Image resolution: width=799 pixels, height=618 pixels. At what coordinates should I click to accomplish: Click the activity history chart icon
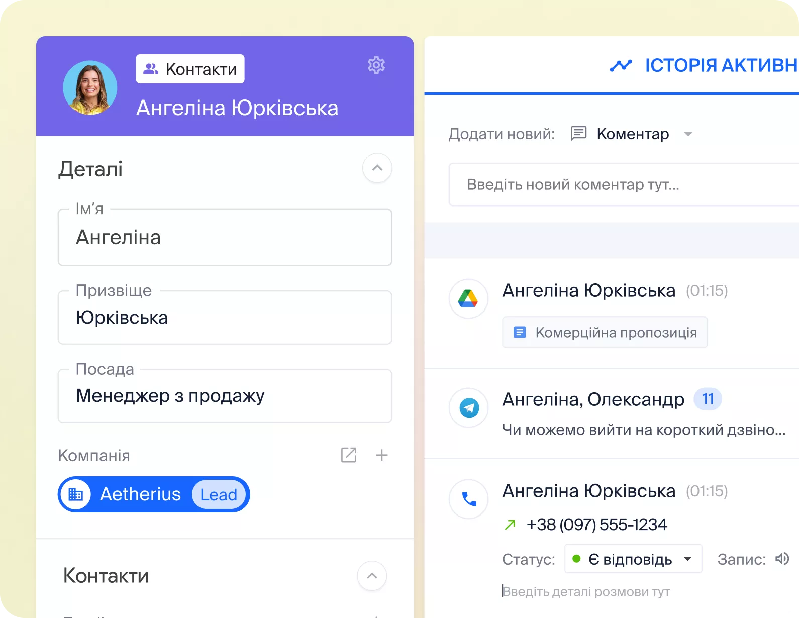pos(621,65)
